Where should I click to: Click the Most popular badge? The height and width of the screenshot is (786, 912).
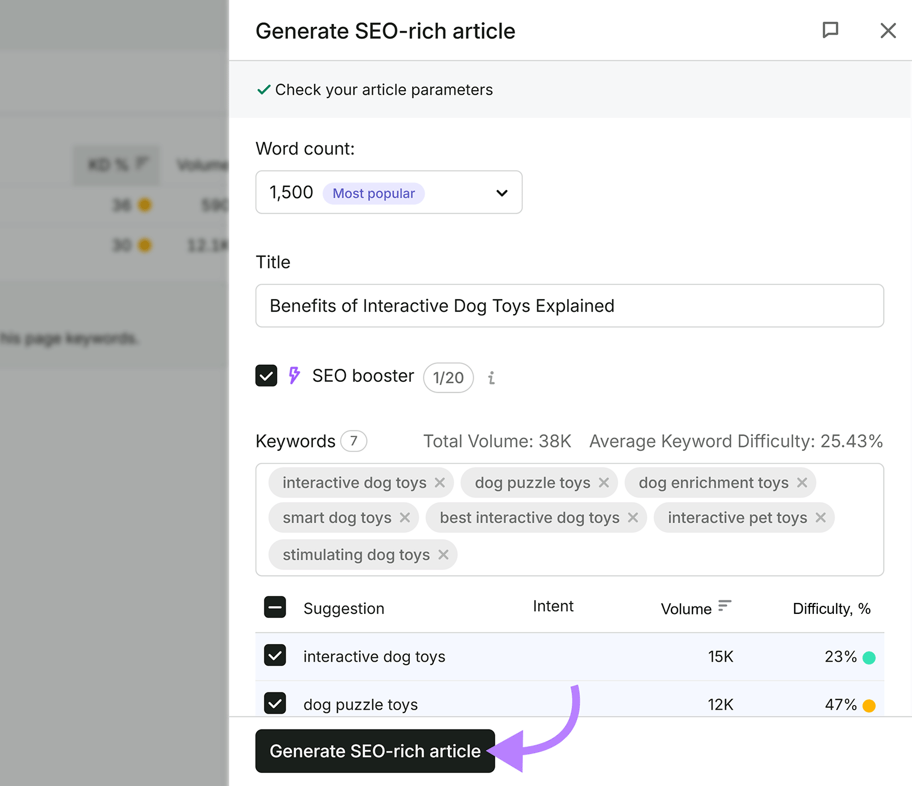(373, 194)
